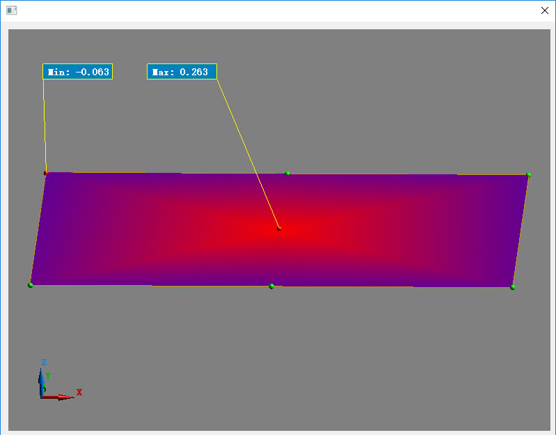Click the maximum point marker at surface center
The width and height of the screenshot is (556, 435).
point(279,229)
